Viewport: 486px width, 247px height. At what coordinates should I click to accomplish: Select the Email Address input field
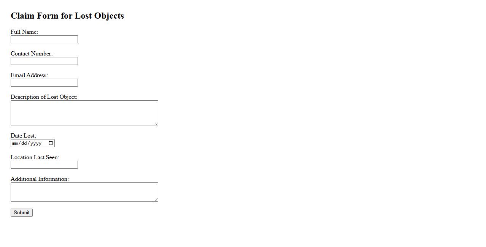(44, 83)
